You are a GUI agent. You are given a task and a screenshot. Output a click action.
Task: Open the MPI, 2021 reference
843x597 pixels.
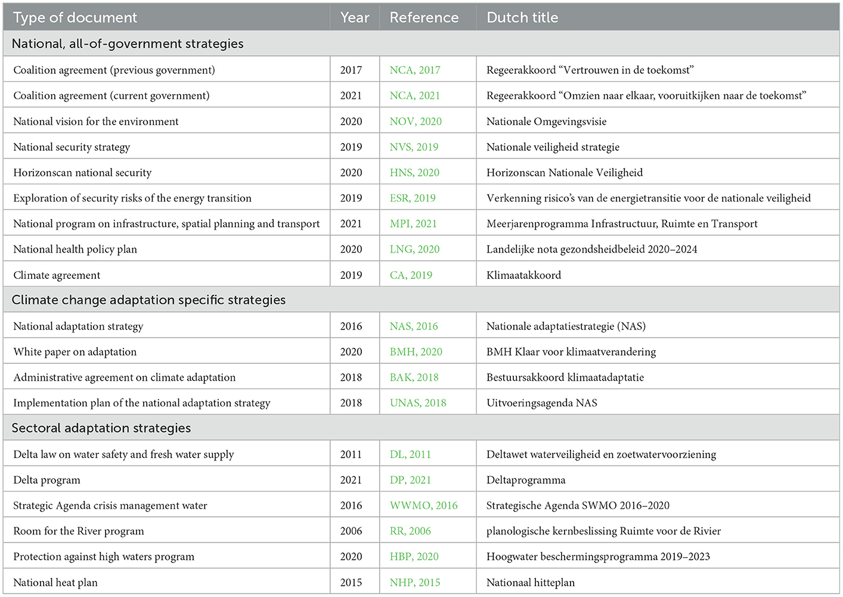pos(413,224)
